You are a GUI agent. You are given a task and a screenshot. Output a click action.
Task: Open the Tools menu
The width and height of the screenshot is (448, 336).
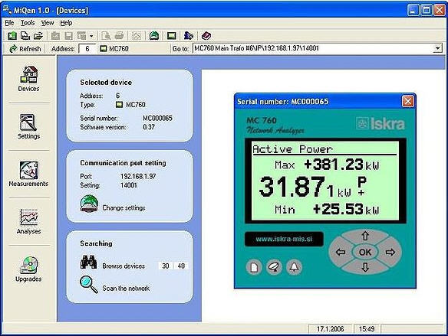pyautogui.click(x=28, y=23)
